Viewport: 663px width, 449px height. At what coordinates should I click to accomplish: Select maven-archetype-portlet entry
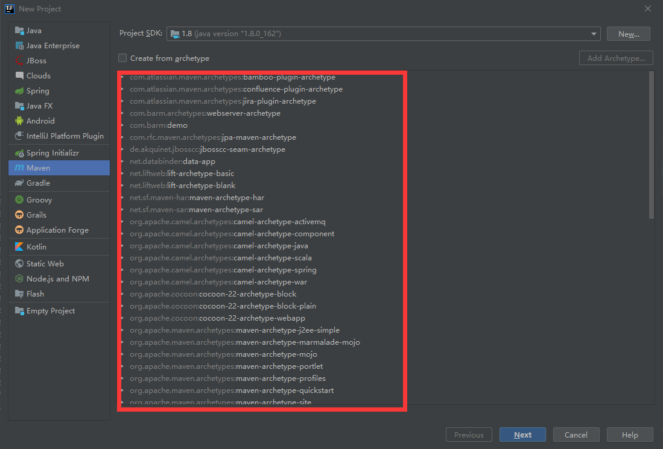click(x=226, y=366)
